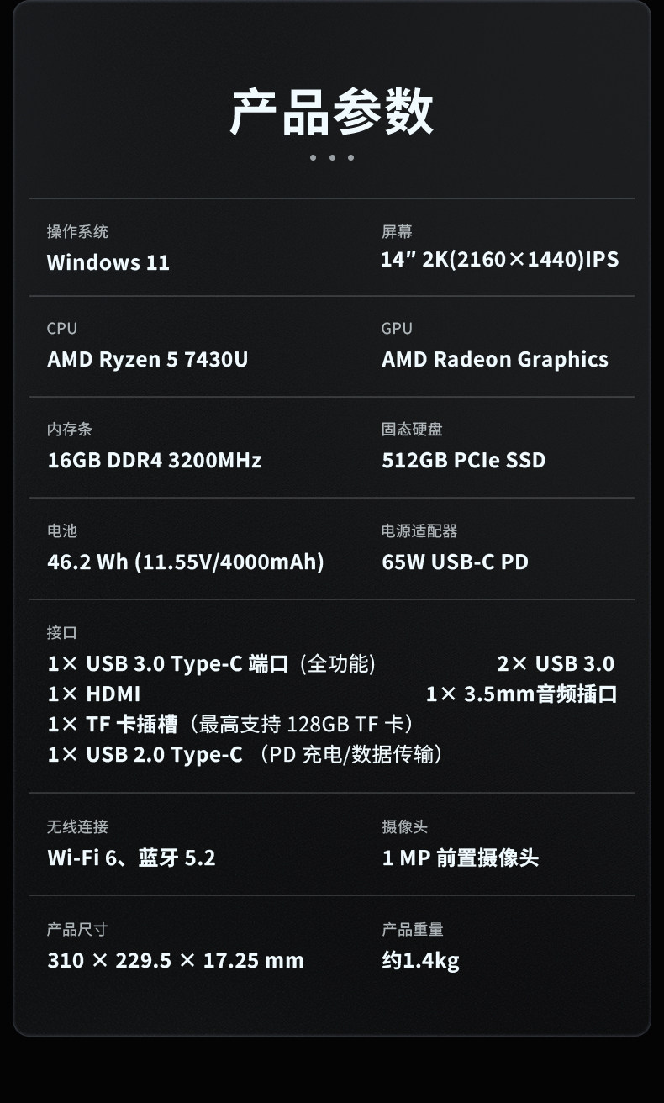Click the 14″ 2K(2160×1440)IPS screen spec

pyautogui.click(x=499, y=259)
